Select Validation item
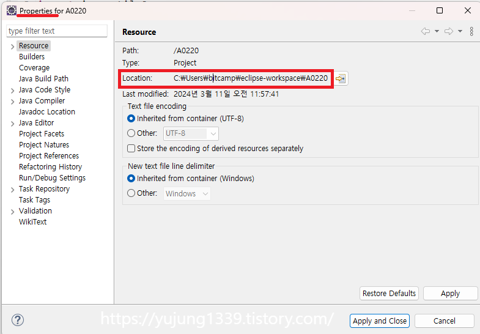 [x=35, y=211]
